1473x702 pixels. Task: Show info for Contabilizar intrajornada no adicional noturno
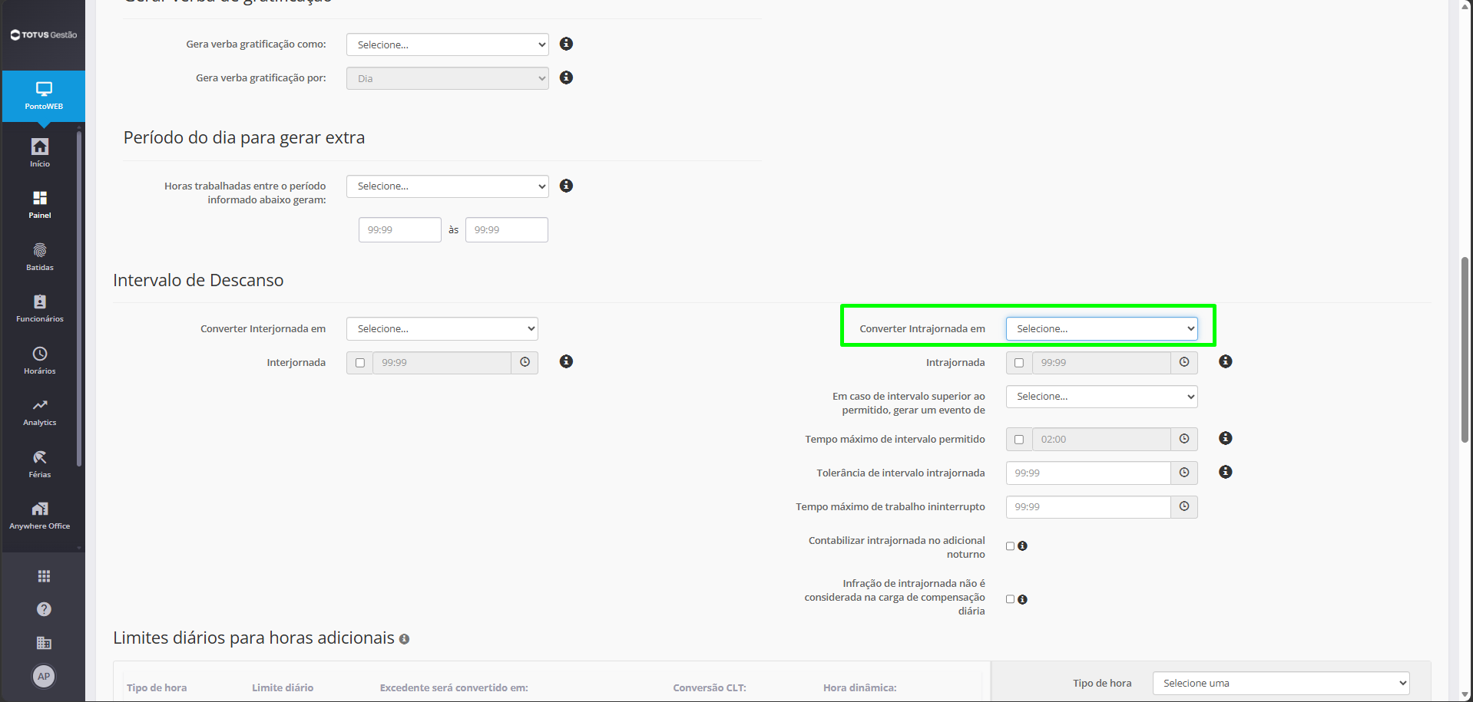pos(1023,546)
